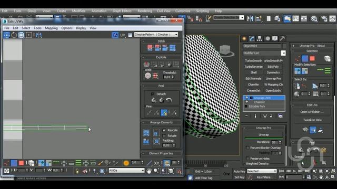Click the Mirror tool in main toolbar
This screenshot has width=337, height=189.
tap(250, 19)
